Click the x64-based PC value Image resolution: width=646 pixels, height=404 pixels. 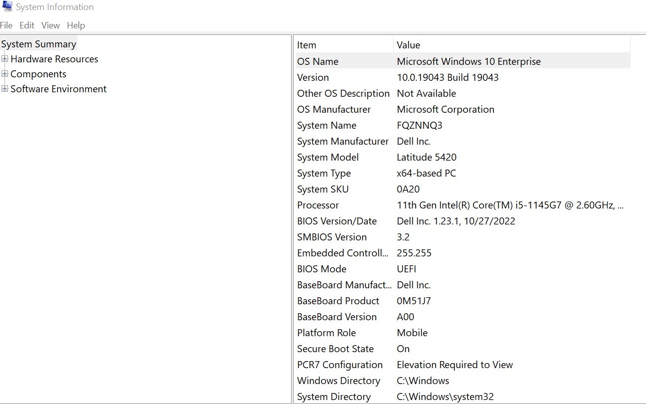click(426, 173)
